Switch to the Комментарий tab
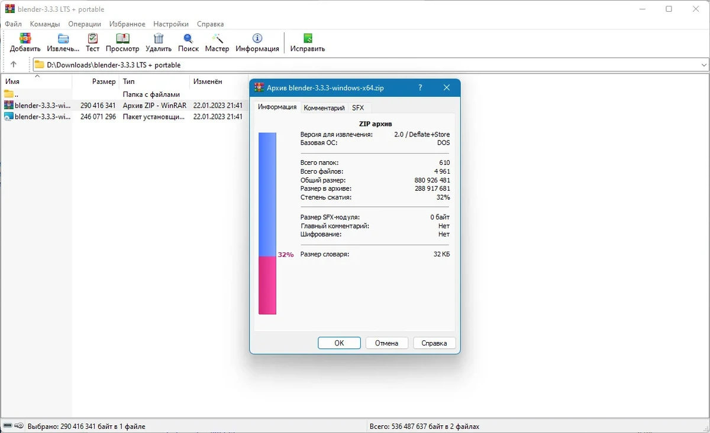This screenshot has height=433, width=710. tap(324, 108)
